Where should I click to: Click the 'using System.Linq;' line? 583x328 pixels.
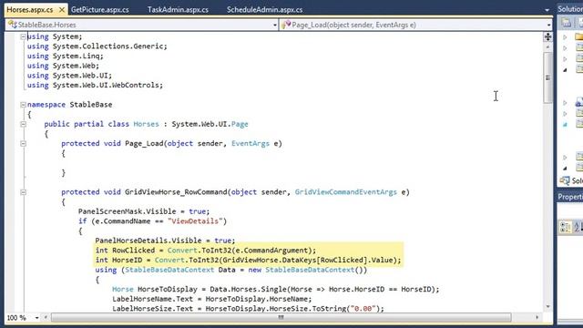pyautogui.click(x=65, y=56)
